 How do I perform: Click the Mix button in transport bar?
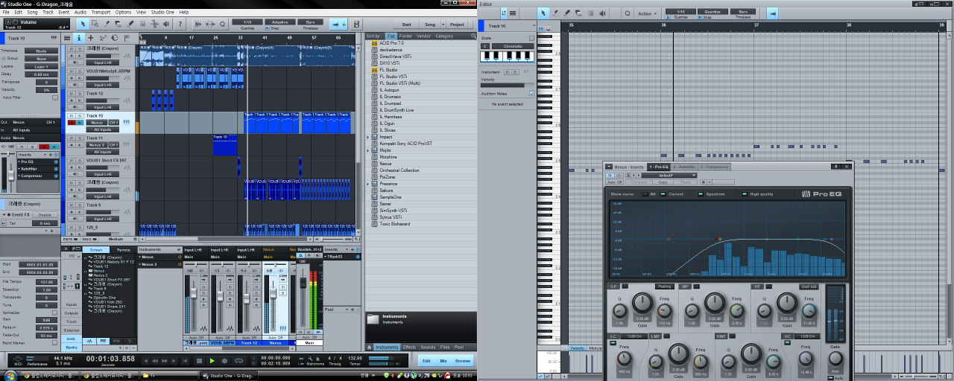443,361
